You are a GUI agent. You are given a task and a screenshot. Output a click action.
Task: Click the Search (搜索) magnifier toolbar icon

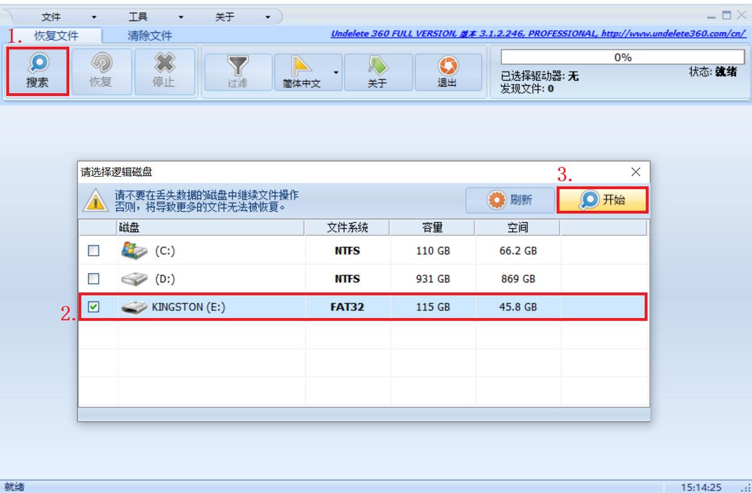pos(38,65)
